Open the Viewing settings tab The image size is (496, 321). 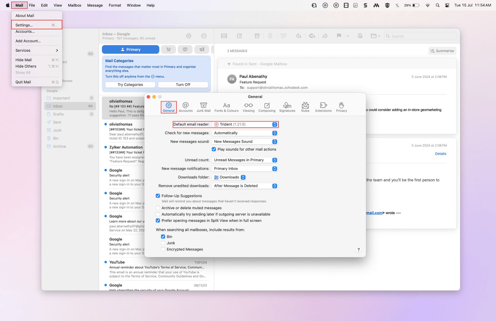(249, 107)
